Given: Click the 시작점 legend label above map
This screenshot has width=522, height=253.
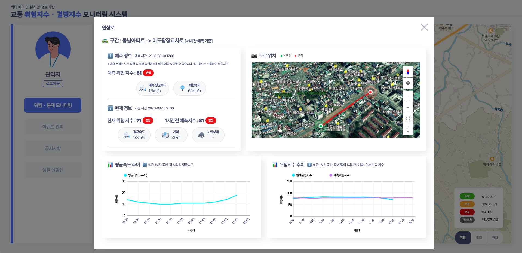Looking at the screenshot, I should [287, 56].
